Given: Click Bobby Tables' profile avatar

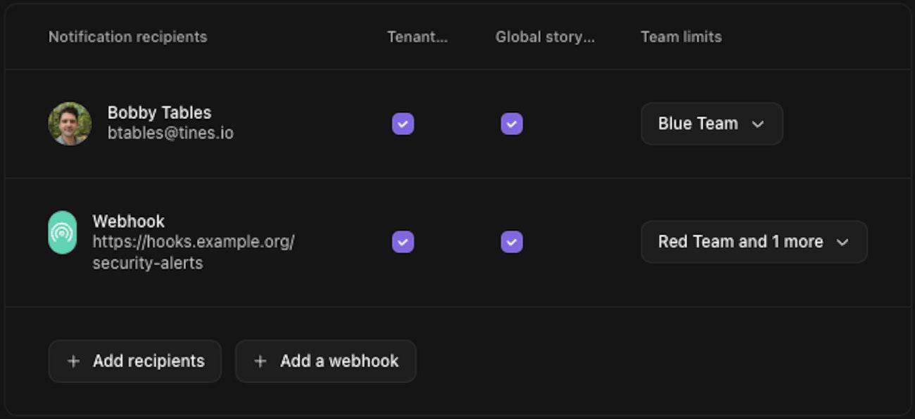Looking at the screenshot, I should (x=70, y=124).
